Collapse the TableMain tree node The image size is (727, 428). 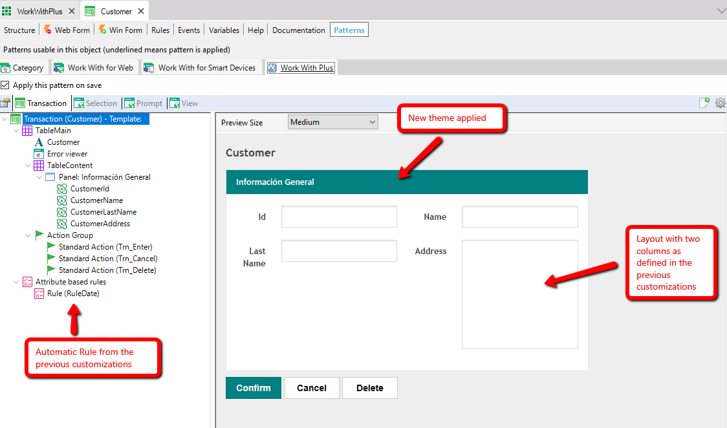point(16,131)
